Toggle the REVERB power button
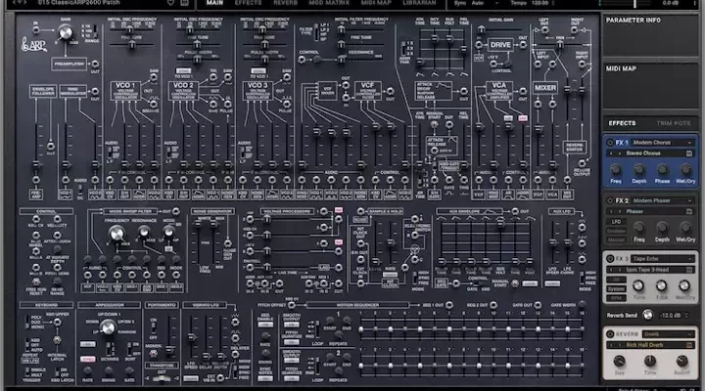Screen dimensions: 705x391 (x=610, y=334)
